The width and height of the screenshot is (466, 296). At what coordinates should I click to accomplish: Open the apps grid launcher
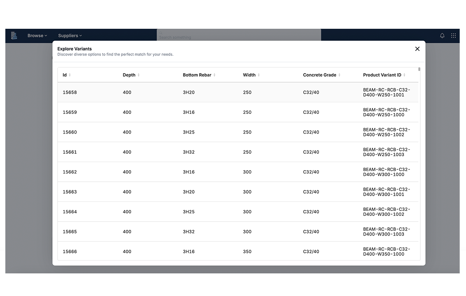point(454,35)
